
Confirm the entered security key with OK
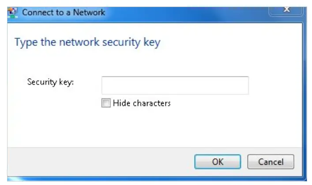pyautogui.click(x=218, y=162)
